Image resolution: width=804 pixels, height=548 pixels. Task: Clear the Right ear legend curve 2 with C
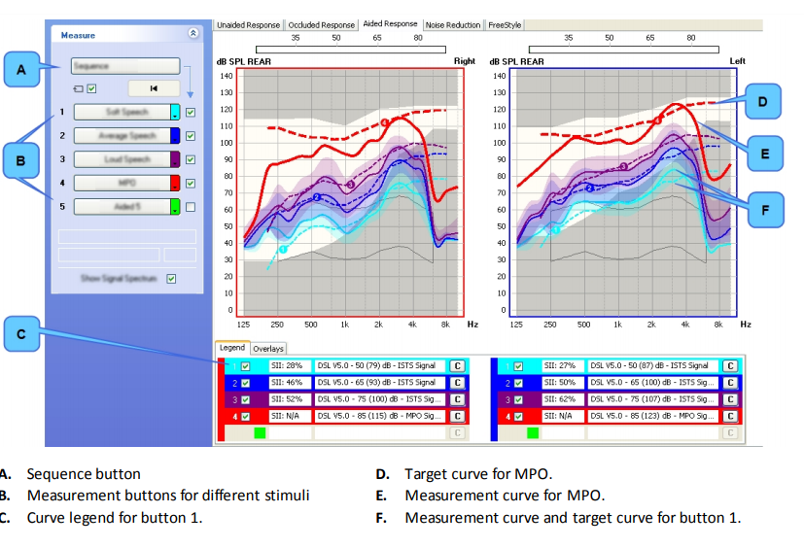coord(457,383)
